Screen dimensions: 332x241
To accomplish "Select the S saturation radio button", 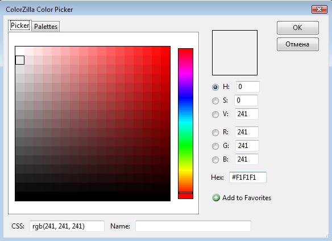I will pos(215,101).
